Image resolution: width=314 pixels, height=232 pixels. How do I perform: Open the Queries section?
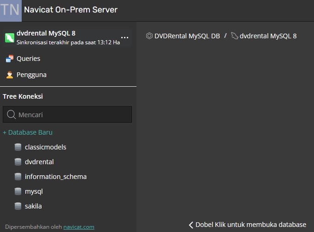tap(29, 59)
